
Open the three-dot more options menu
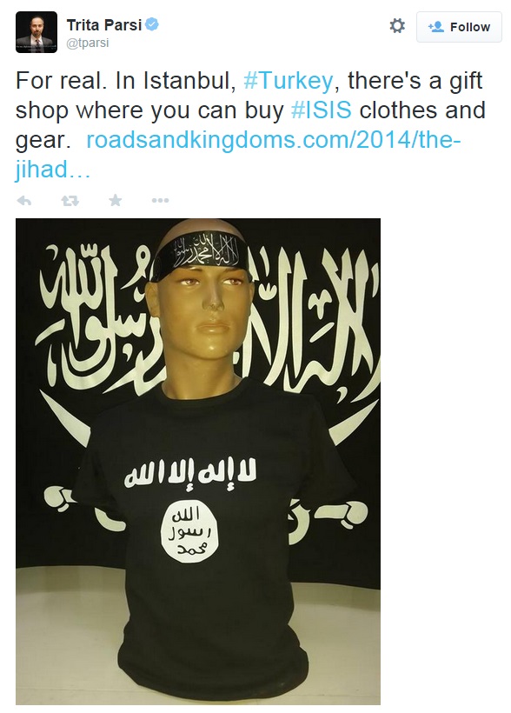click(x=160, y=200)
